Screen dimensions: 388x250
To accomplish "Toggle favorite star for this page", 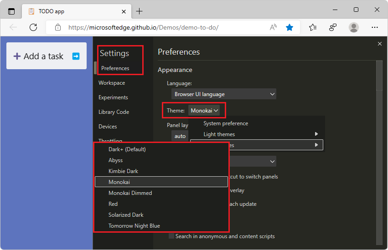I will (290, 27).
